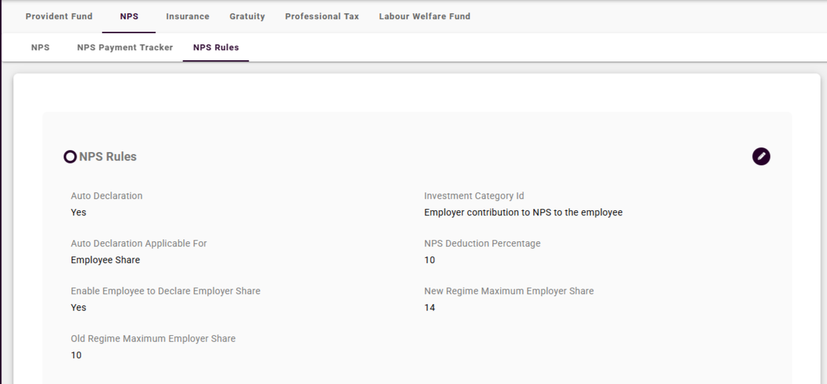Click the New Regime Maximum Employer Share value 14

coord(430,308)
